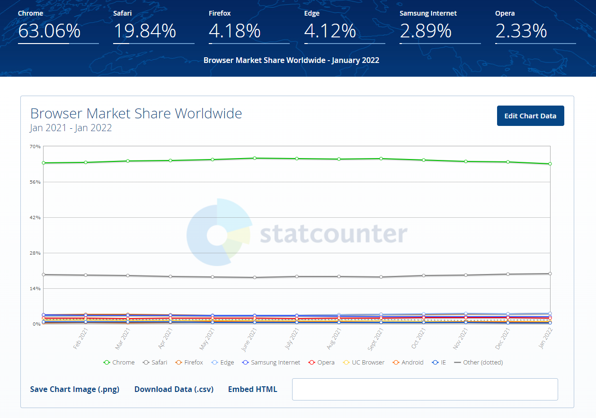Click Safari 19.84% stat at top
This screenshot has height=418, width=596.
145,31
